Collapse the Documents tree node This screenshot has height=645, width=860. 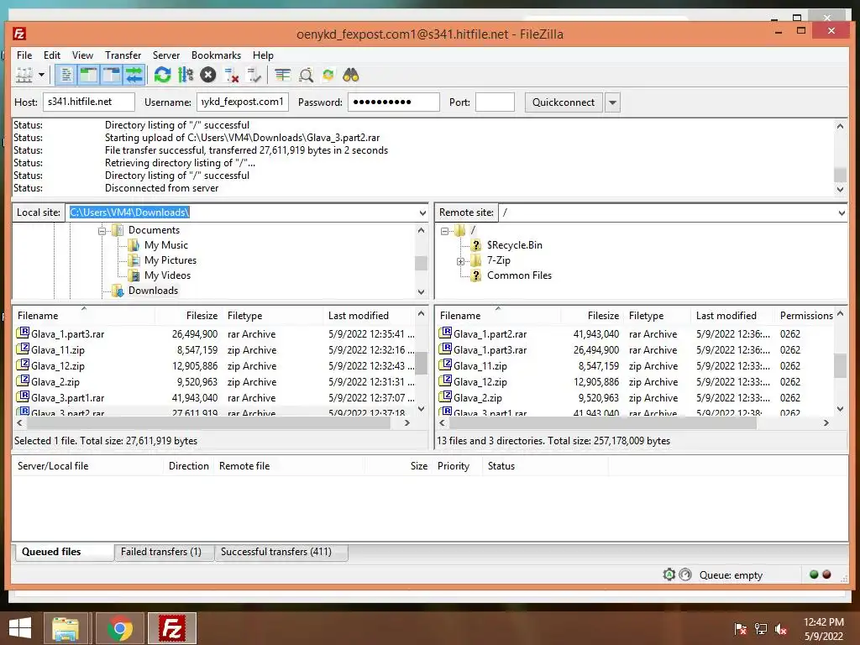pos(102,231)
